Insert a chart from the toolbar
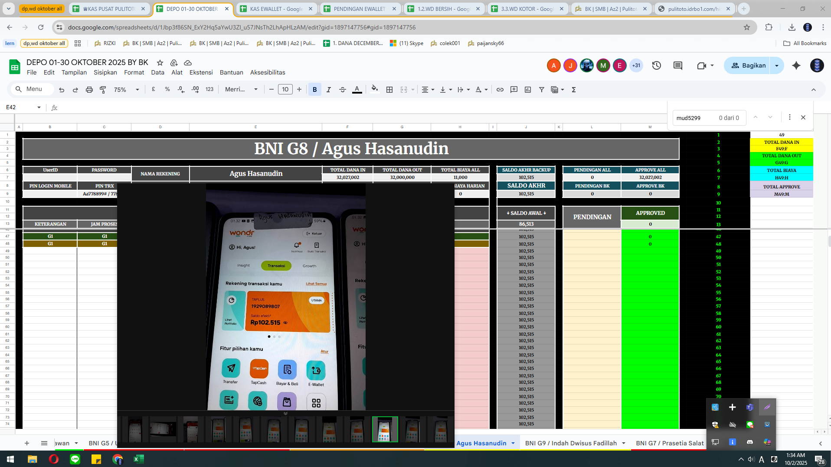The width and height of the screenshot is (831, 467). click(528, 90)
